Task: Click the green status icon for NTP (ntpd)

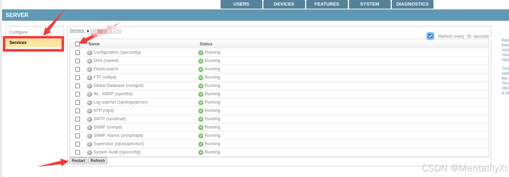Action: tap(201, 111)
